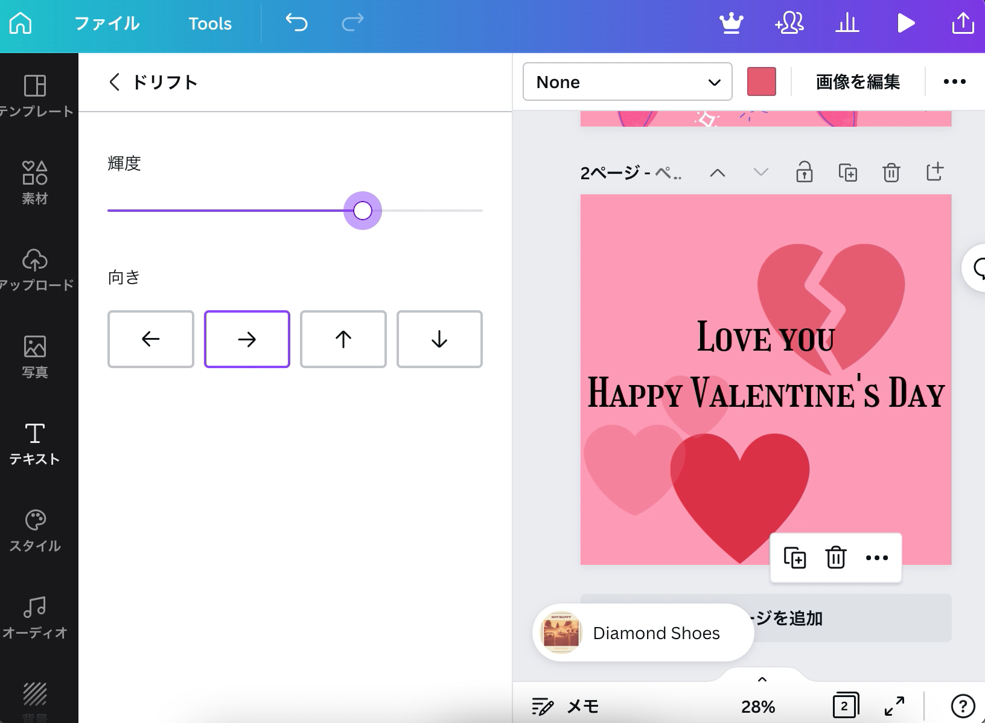
Task: Open the pink color swatch
Action: click(762, 81)
